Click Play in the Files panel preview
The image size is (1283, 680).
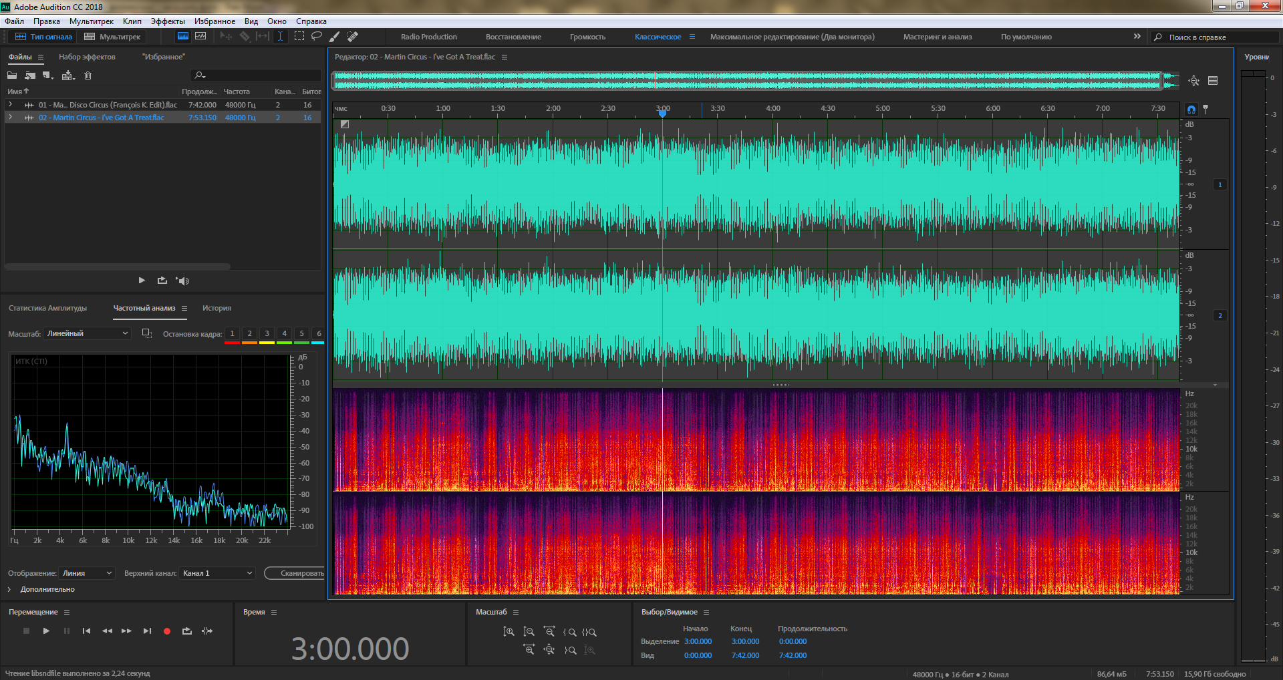(142, 281)
